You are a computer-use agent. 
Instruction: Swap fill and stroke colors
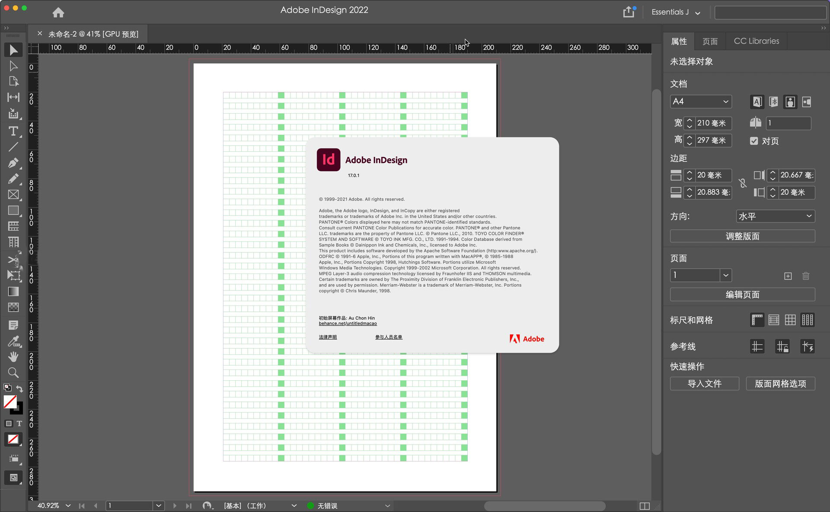pos(19,388)
